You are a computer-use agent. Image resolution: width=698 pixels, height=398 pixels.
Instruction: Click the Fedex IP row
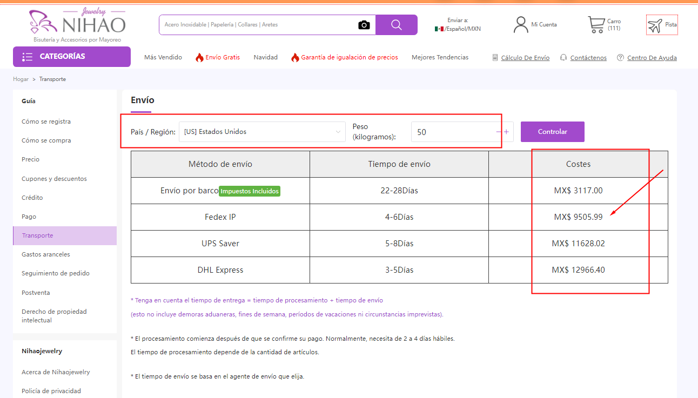coord(399,217)
